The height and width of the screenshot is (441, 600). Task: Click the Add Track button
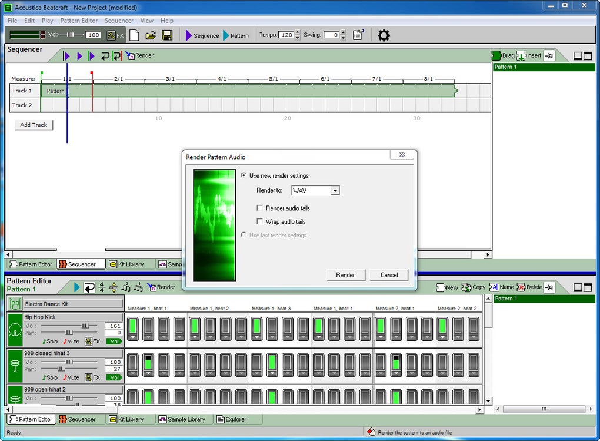pos(34,124)
